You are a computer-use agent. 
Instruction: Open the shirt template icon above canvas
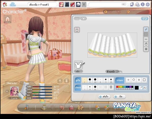click(77, 30)
